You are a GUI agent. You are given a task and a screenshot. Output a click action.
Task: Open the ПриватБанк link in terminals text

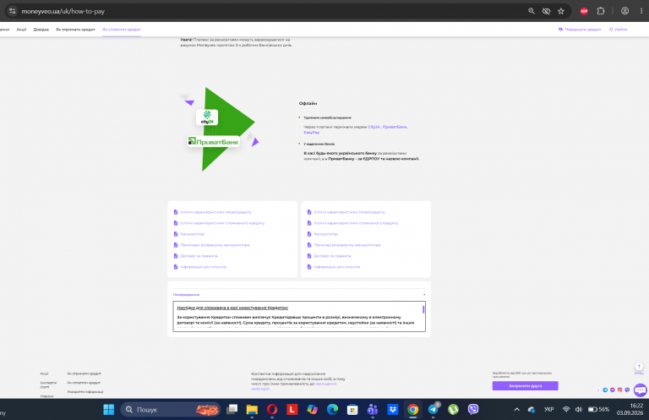395,127
